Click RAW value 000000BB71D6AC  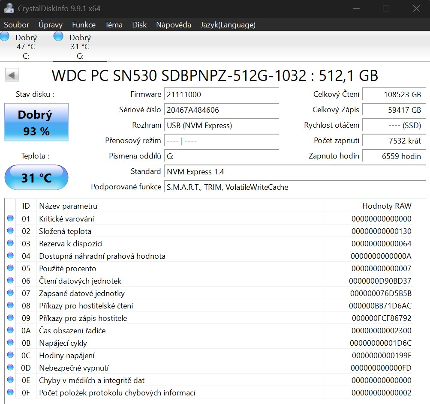pos(380,305)
